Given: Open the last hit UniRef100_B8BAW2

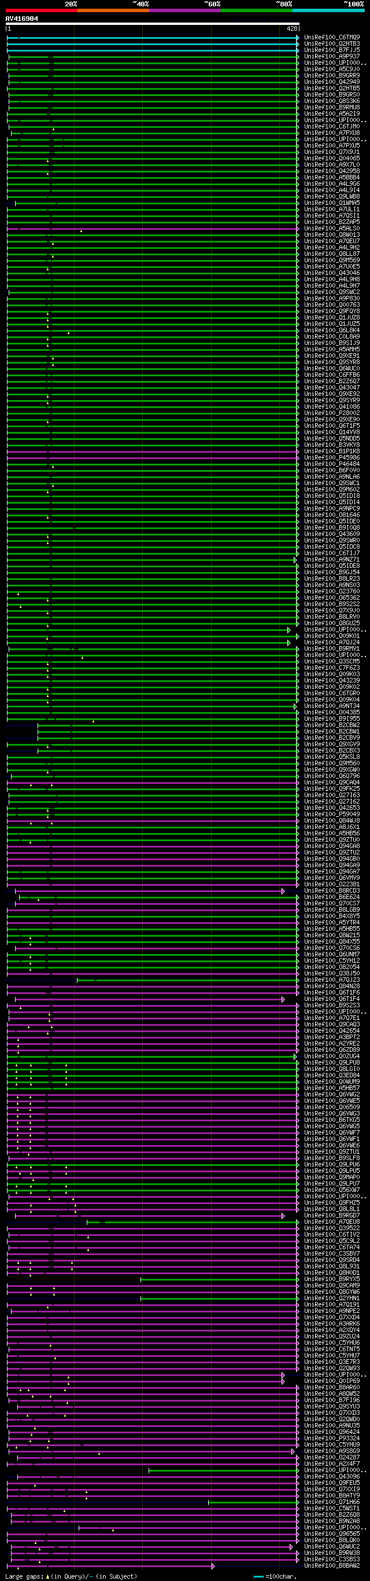Looking at the screenshot, I should point(331,1565).
